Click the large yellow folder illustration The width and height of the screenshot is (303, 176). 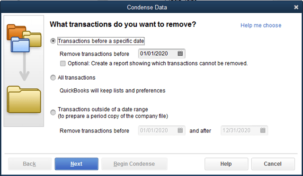click(x=24, y=100)
